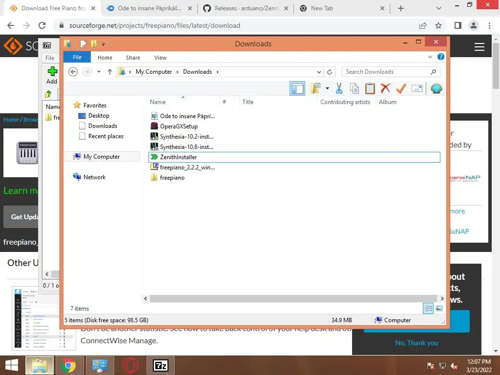Select the freepiano_2.2.2_win... archive
The height and width of the screenshot is (375, 500).
click(187, 167)
